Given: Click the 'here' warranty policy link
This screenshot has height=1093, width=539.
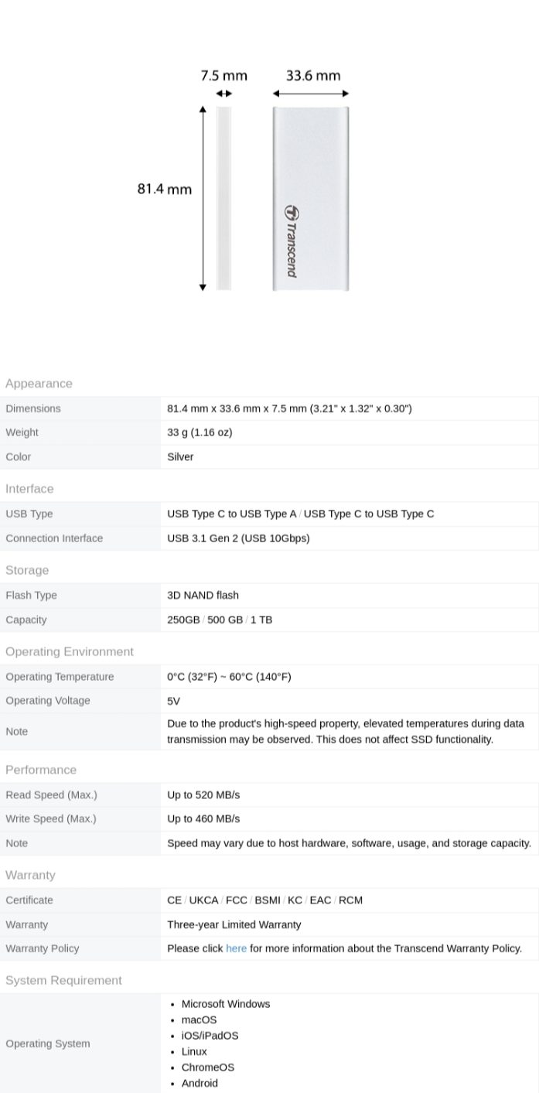Looking at the screenshot, I should (x=236, y=948).
